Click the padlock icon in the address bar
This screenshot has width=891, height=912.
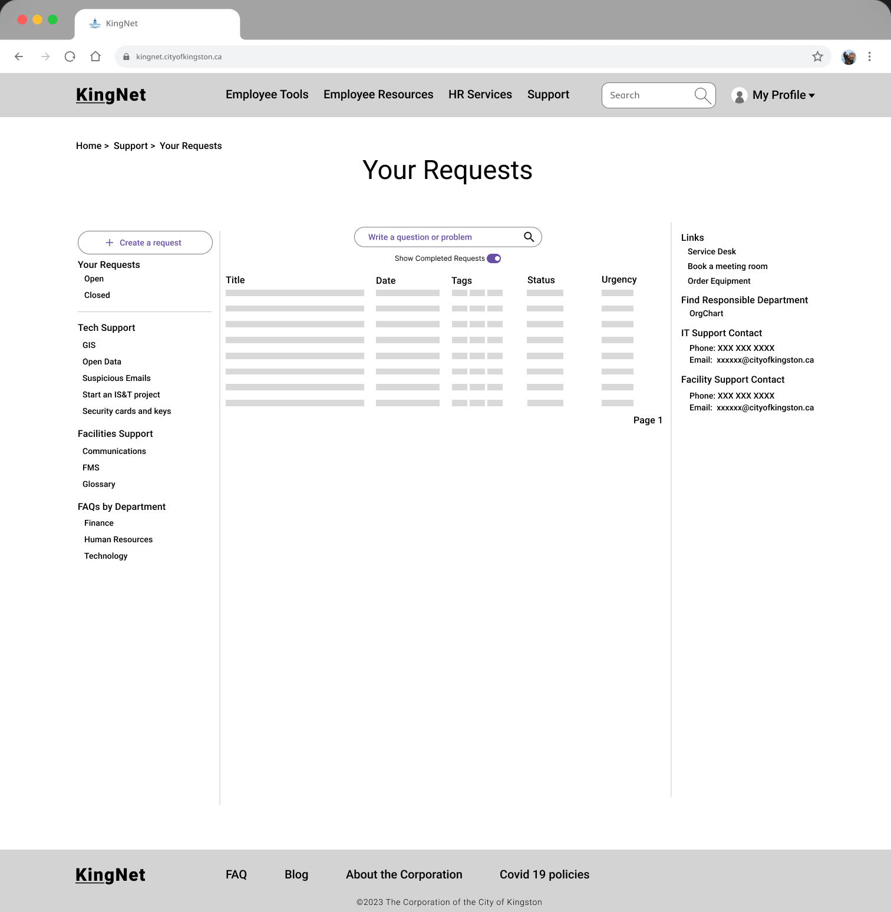tap(126, 57)
